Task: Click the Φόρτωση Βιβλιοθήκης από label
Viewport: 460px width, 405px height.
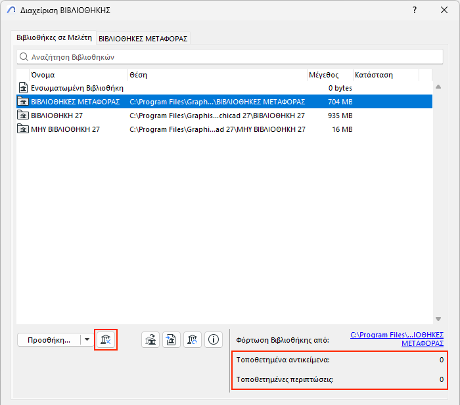Action: click(x=283, y=340)
